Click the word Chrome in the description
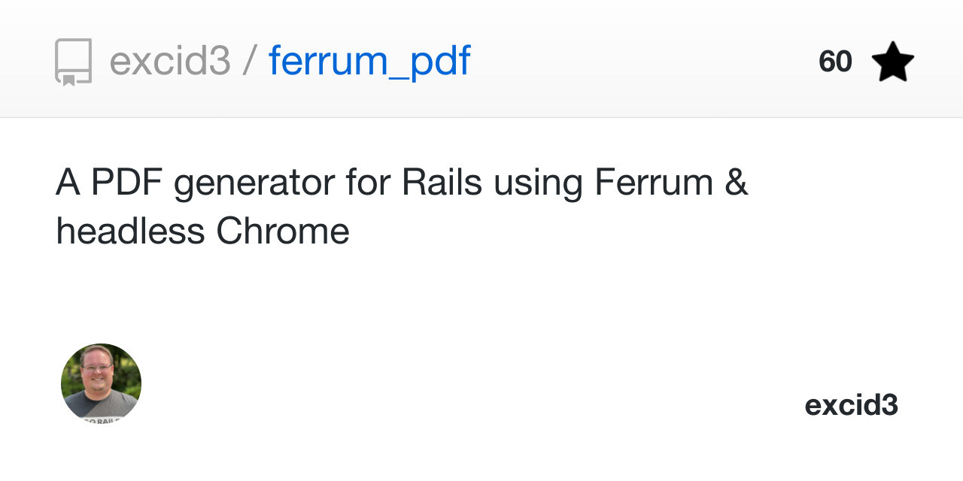The height and width of the screenshot is (481, 963). tap(283, 231)
